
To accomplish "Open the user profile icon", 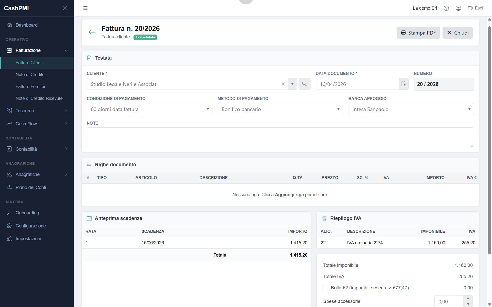I will [458, 8].
